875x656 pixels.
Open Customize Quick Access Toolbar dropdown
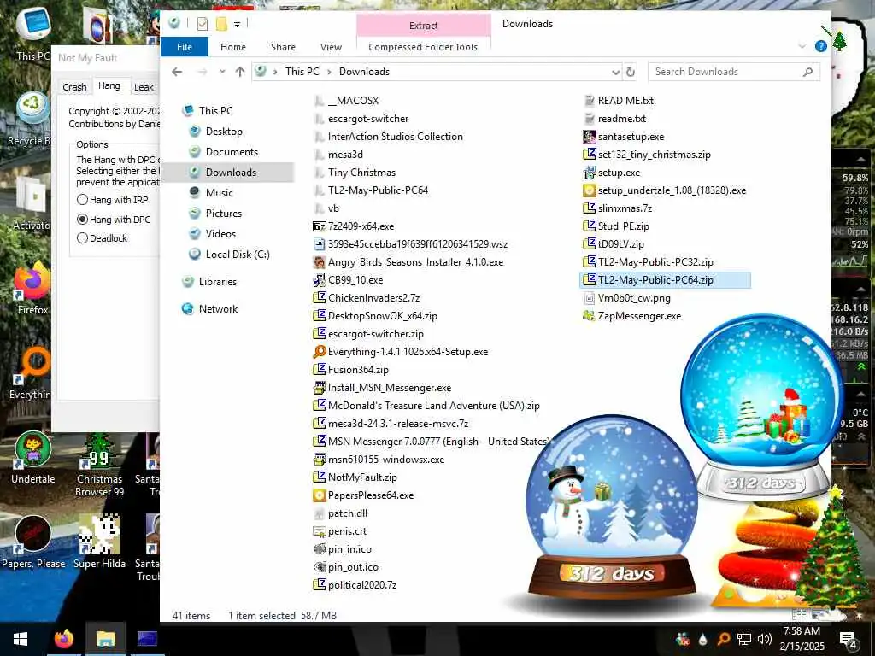click(238, 24)
